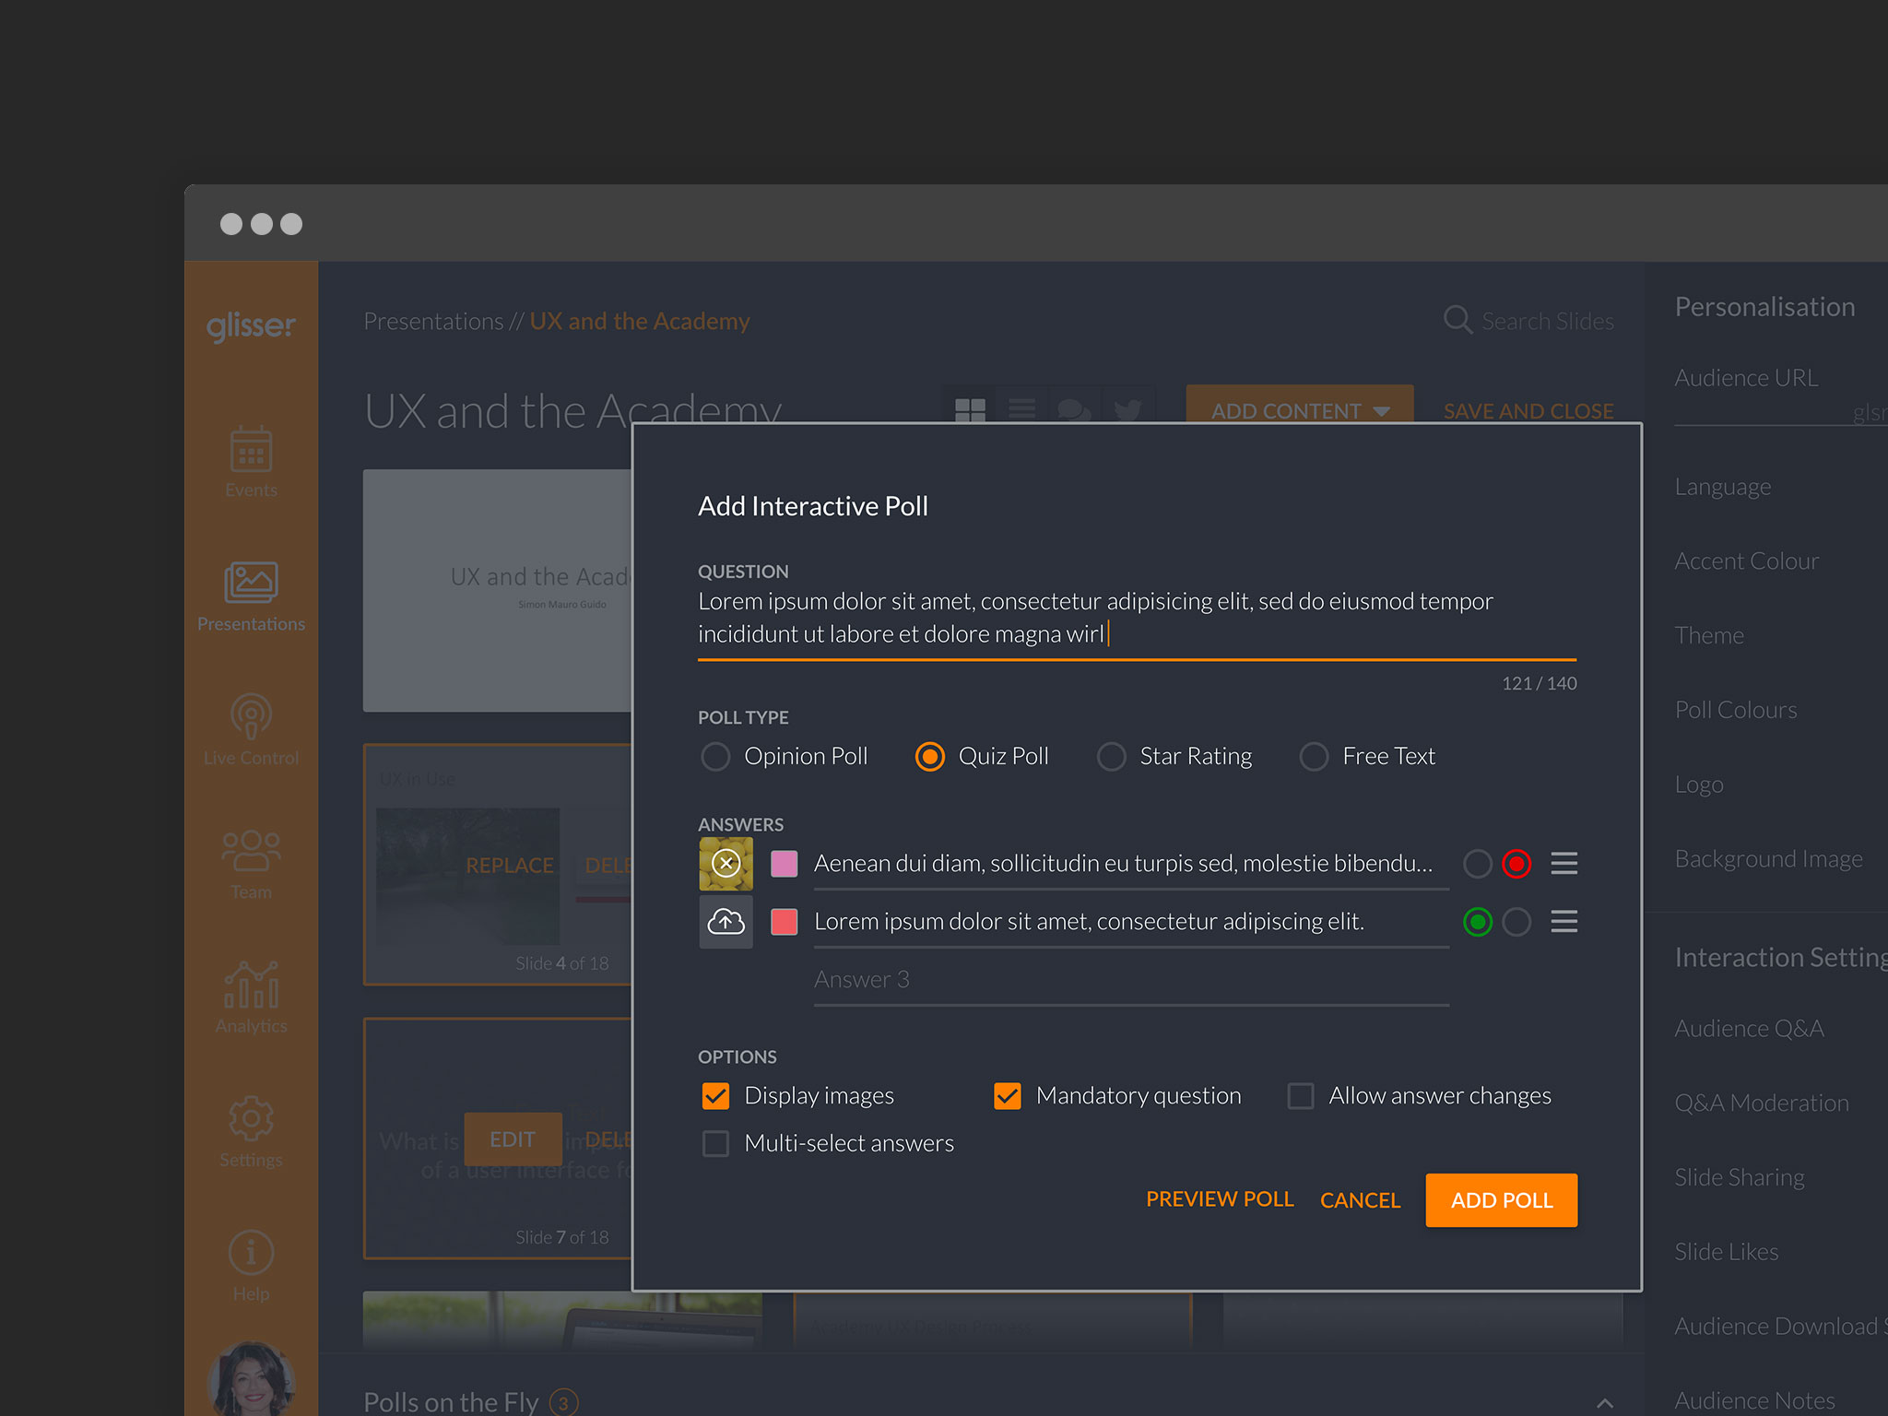Click CANCEL in the poll dialog
Image resolution: width=1888 pixels, height=1416 pixels.
point(1360,1200)
